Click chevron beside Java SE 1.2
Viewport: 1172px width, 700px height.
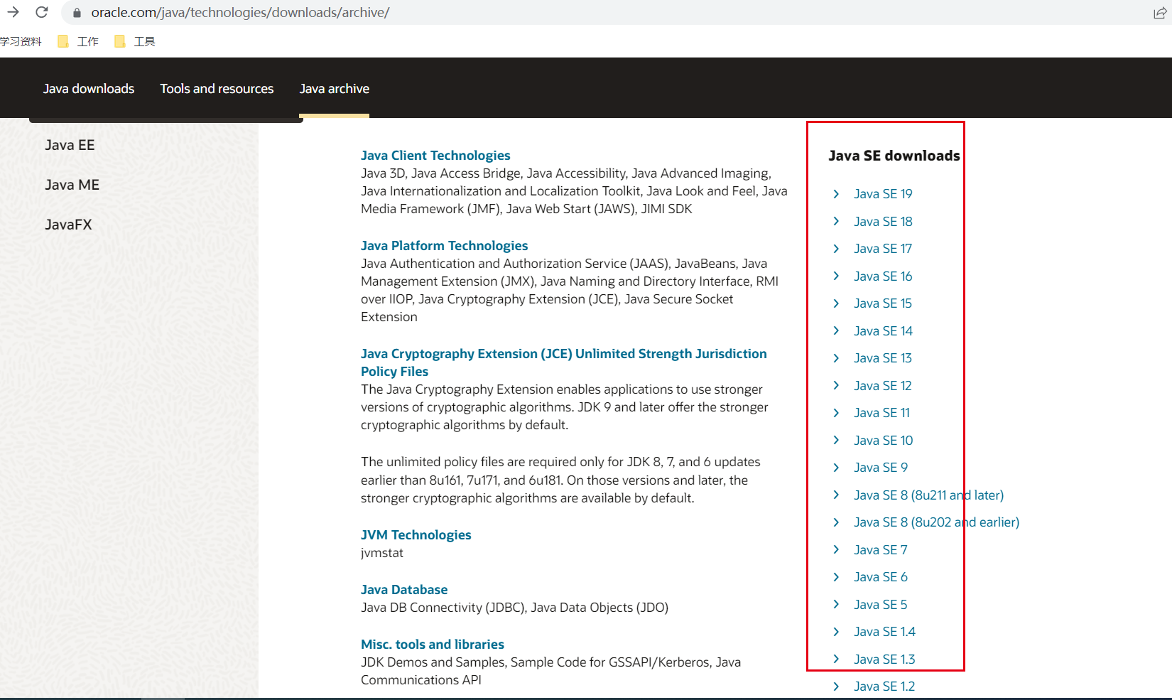click(x=836, y=686)
